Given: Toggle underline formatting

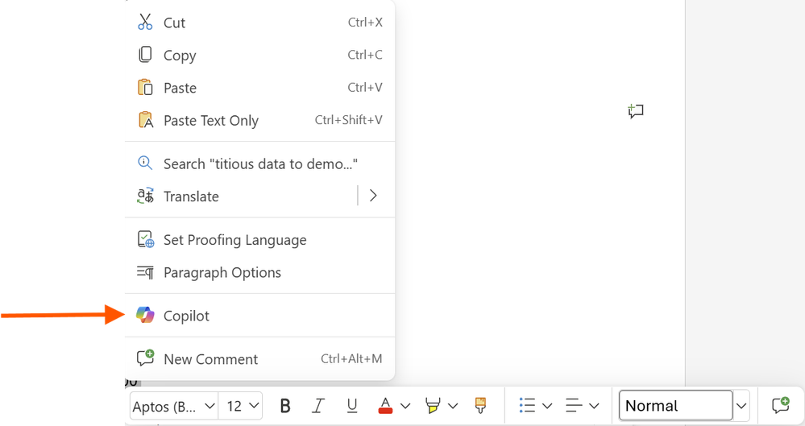Looking at the screenshot, I should [351, 406].
